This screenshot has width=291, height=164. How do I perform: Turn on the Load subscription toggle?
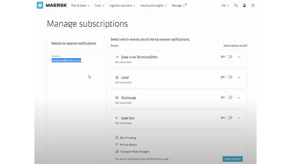[x=229, y=77]
